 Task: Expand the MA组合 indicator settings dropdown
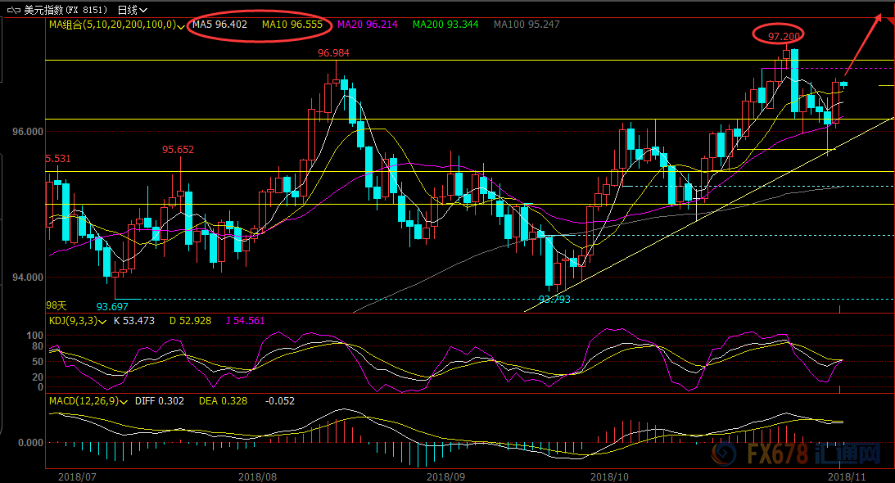[181, 25]
